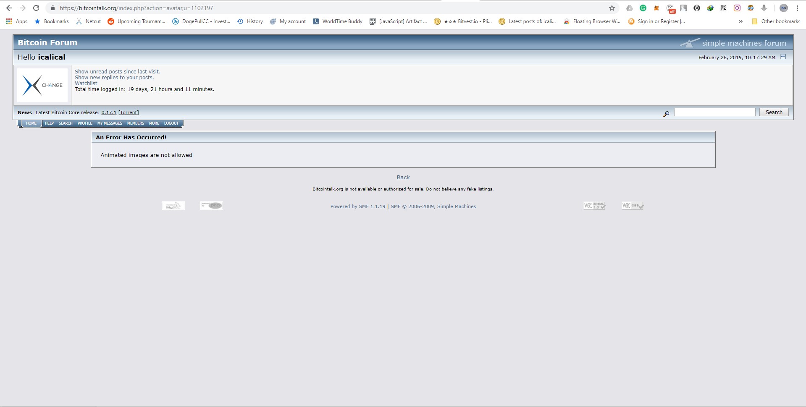The height and width of the screenshot is (407, 806).
Task: Open the Sign in or Register bookmark
Action: click(656, 21)
